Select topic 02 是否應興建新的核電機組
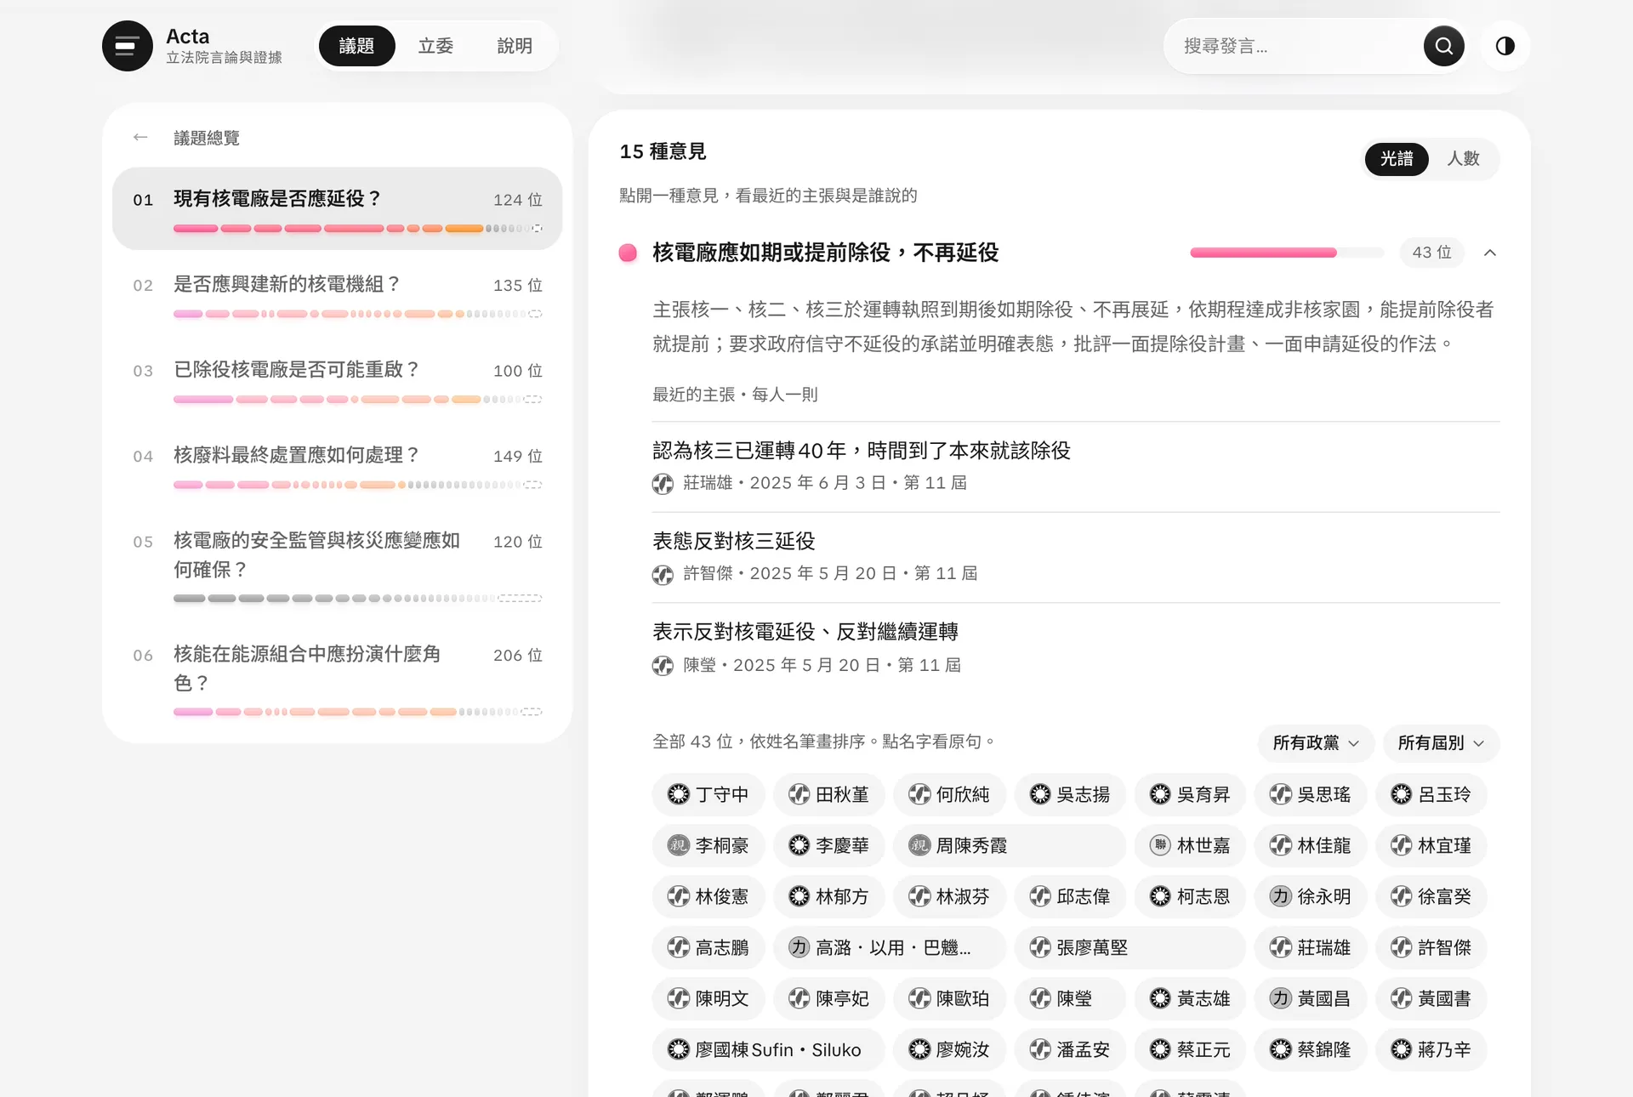 point(338,294)
